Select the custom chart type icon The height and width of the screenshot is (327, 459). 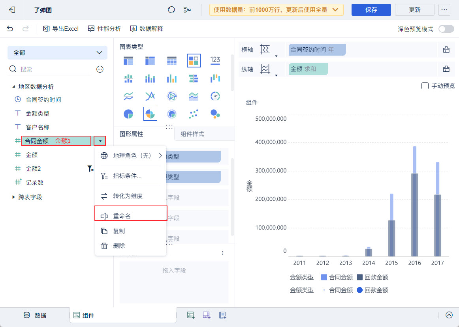[x=194, y=60]
